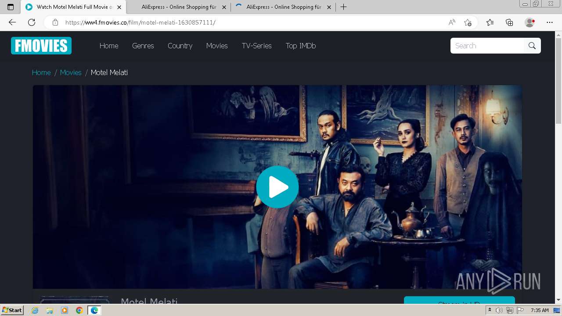The width and height of the screenshot is (562, 316).
Task: Open the Country menu
Action: (180, 46)
